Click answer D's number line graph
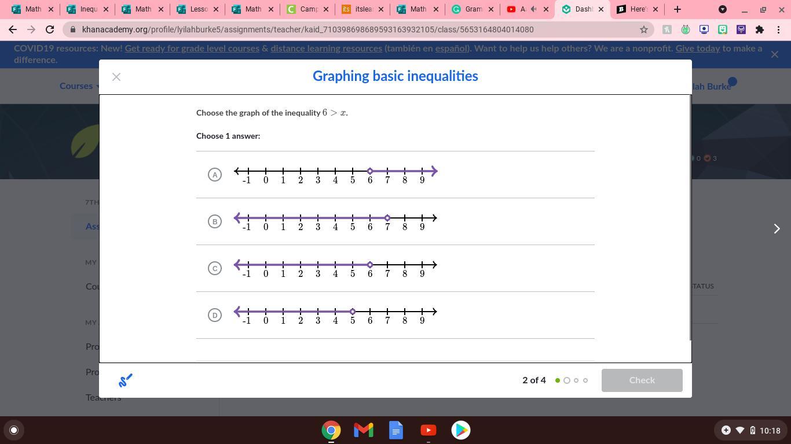The width and height of the screenshot is (791, 444). [336, 315]
